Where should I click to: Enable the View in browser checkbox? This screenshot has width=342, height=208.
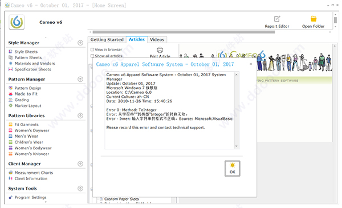(92, 49)
